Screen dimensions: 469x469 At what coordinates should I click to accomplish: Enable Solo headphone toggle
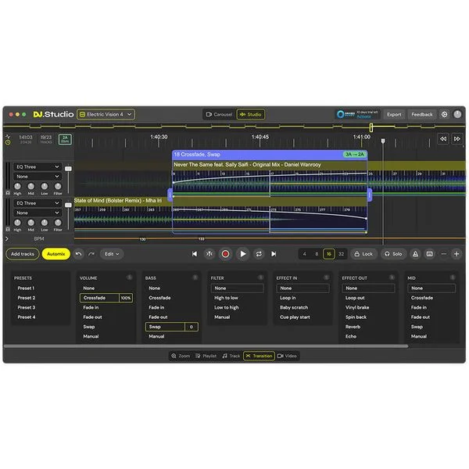click(393, 254)
